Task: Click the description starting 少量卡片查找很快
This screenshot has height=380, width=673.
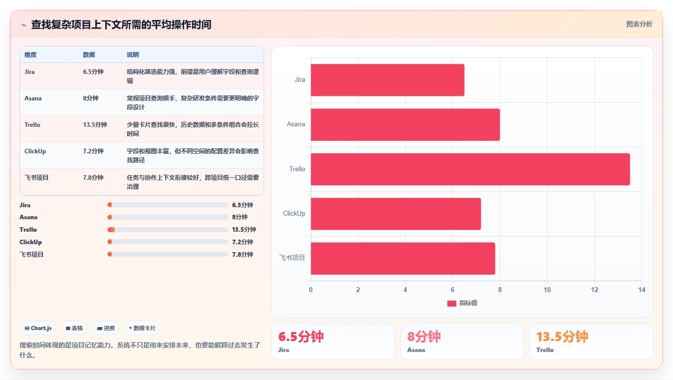Action: 193,129
